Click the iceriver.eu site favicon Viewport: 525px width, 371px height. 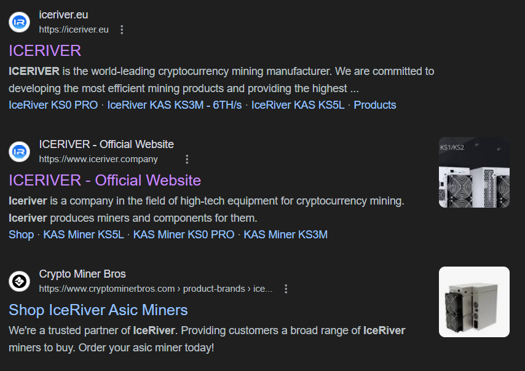tap(19, 22)
